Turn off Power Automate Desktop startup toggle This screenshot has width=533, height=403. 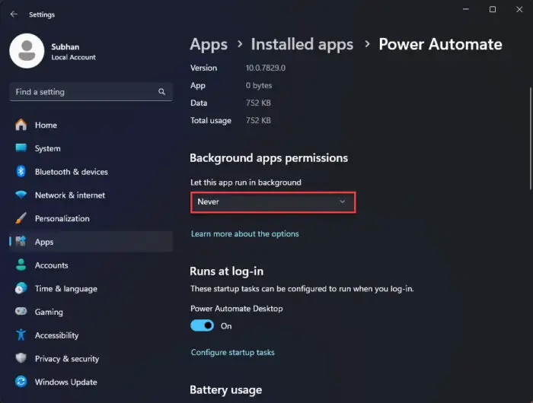203,325
